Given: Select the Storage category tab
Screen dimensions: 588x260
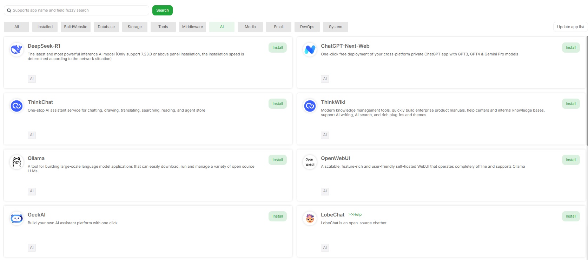Looking at the screenshot, I should pos(135,27).
